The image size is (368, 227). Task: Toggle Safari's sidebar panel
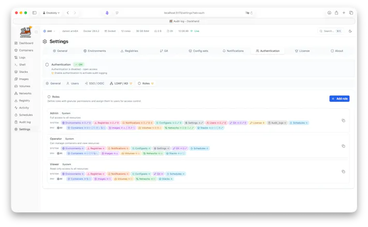(34, 13)
